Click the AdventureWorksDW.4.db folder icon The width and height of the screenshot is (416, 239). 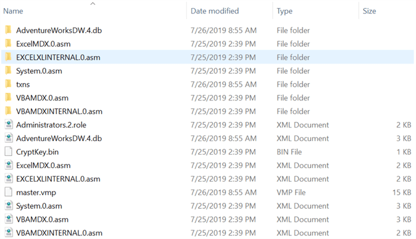coord(8,30)
